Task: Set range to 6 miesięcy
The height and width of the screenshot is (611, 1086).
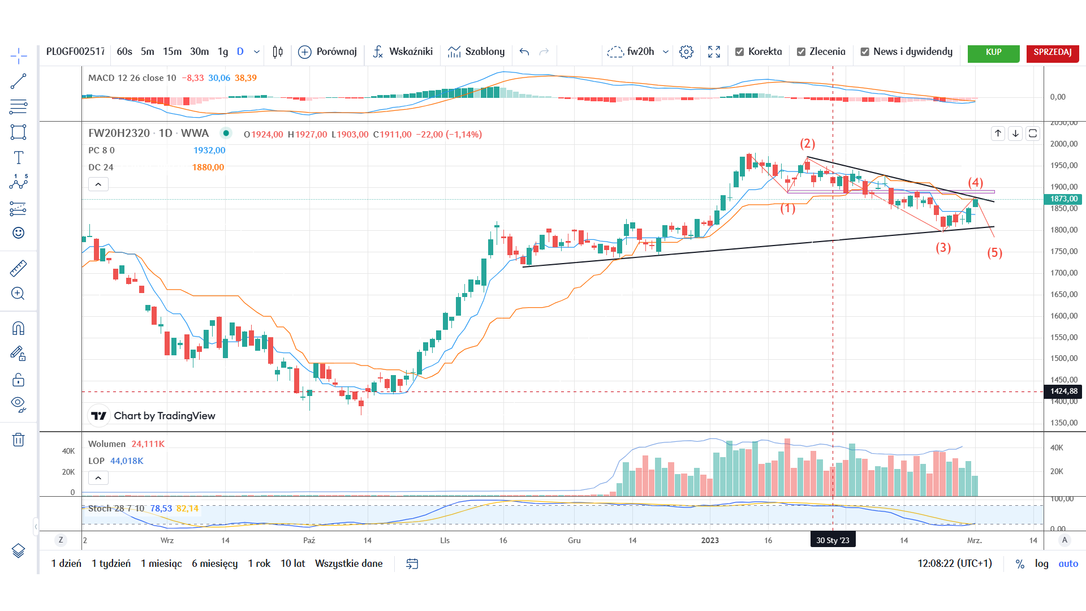Action: (x=214, y=564)
